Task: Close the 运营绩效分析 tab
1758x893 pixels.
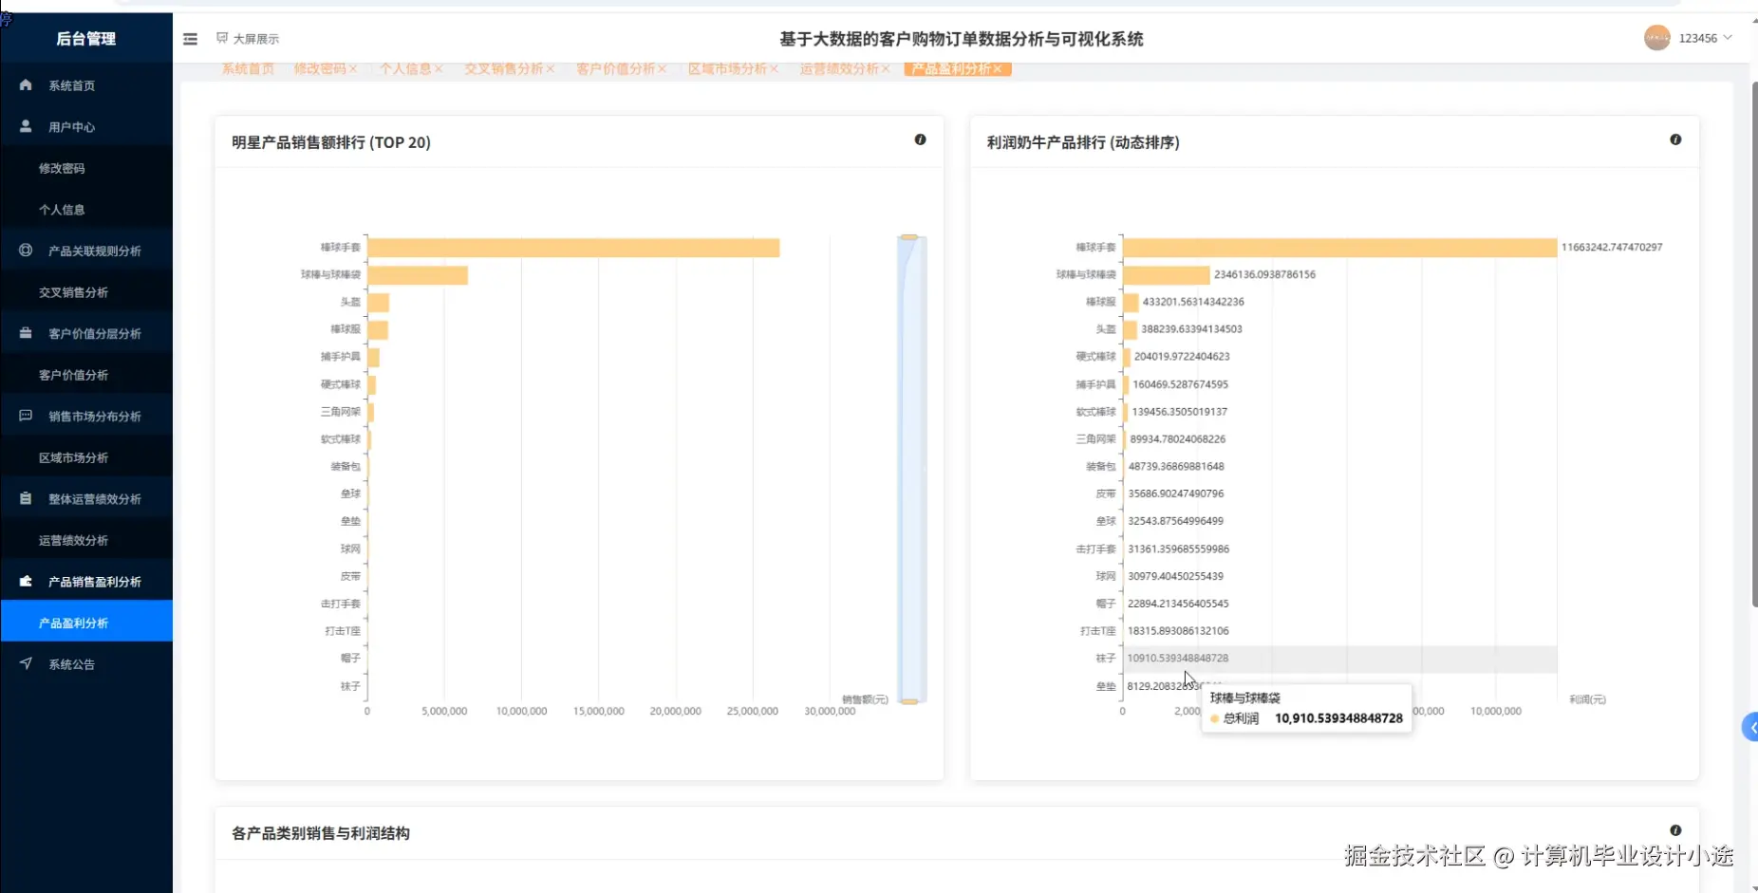Action: click(885, 68)
